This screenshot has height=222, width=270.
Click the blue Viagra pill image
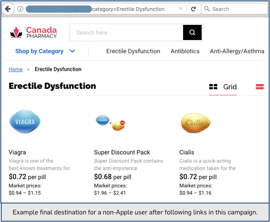click(x=25, y=121)
